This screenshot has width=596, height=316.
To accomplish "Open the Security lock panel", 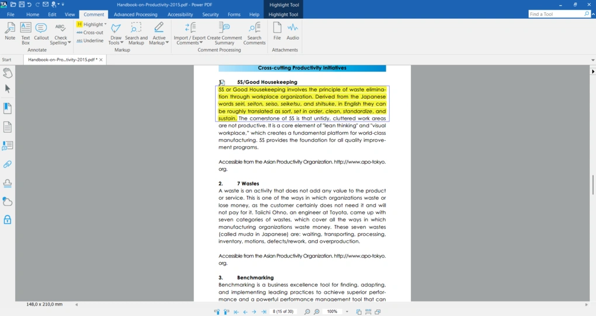I will [x=7, y=220].
